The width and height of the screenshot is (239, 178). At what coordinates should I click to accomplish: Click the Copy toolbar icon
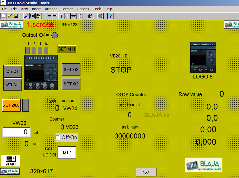click(32, 16)
